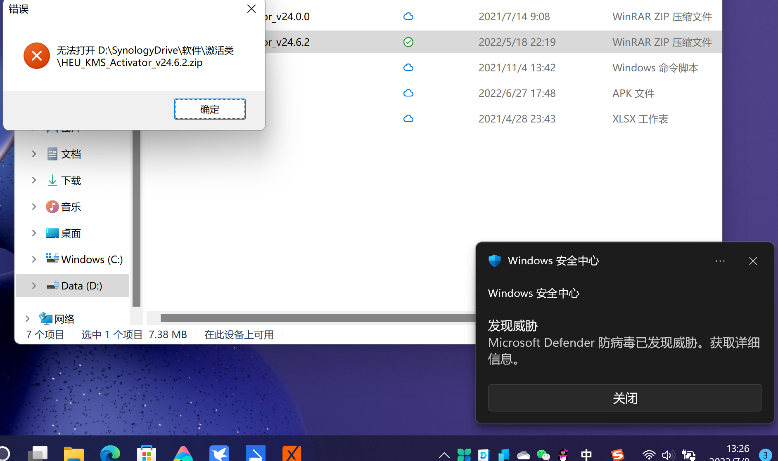The width and height of the screenshot is (778, 461).
Task: Open Wi-Fi network settings tray icon
Action: pos(649,455)
